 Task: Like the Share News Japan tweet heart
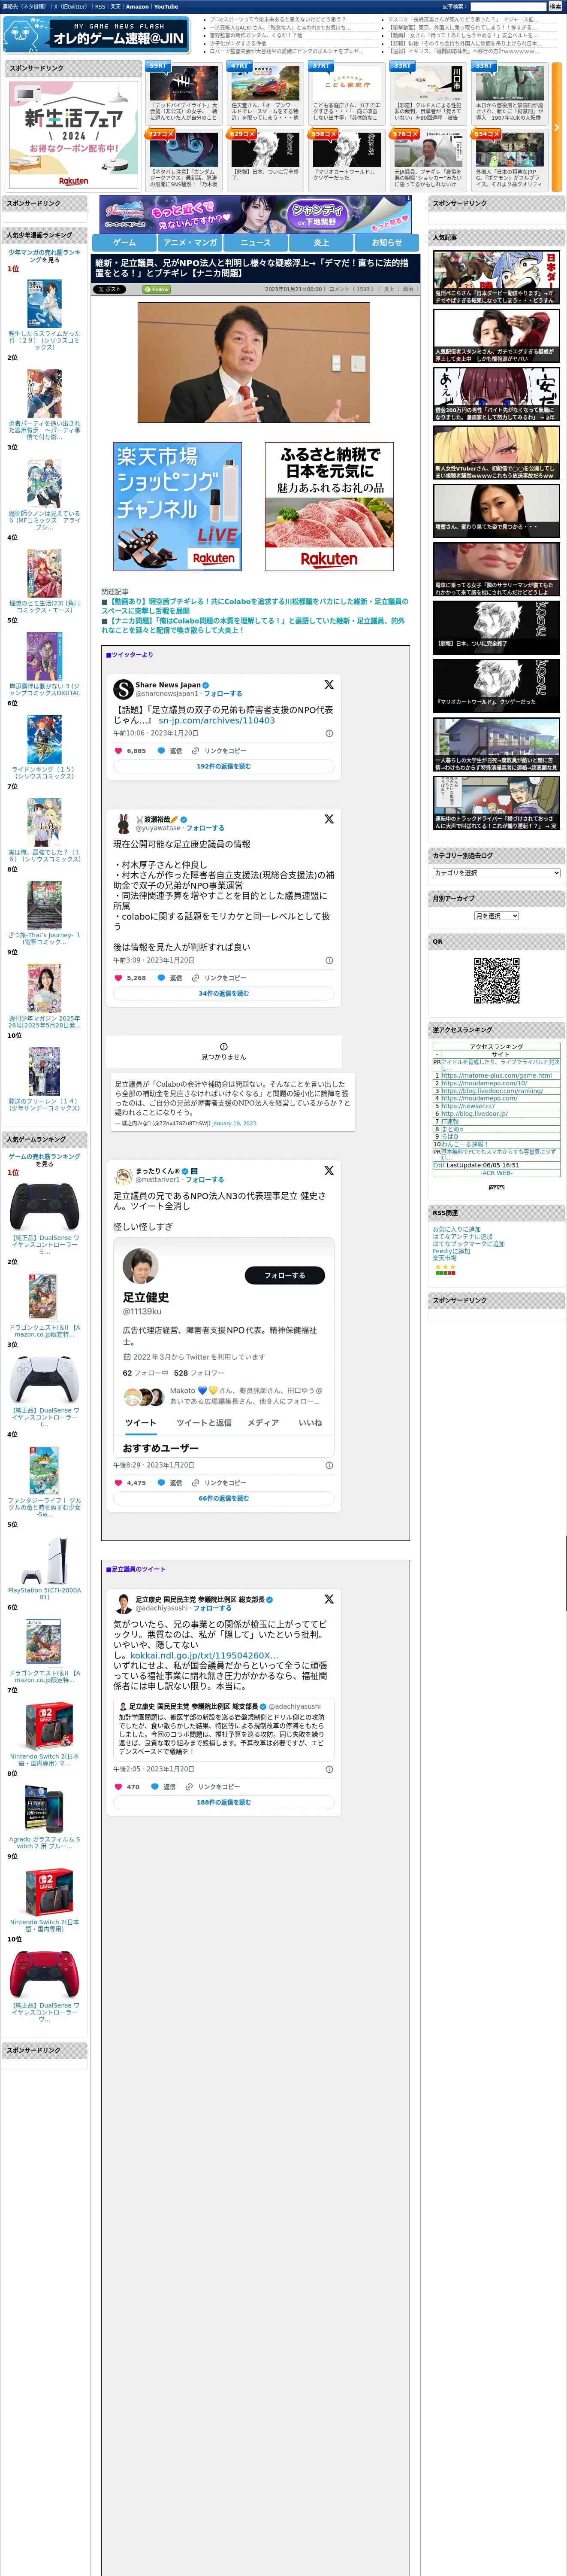pos(118,750)
